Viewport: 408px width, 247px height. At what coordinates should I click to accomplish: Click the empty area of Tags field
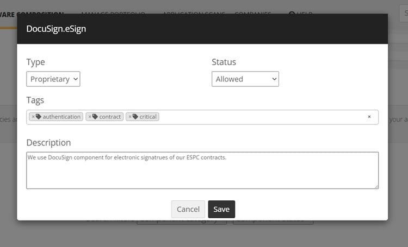[x=261, y=117]
